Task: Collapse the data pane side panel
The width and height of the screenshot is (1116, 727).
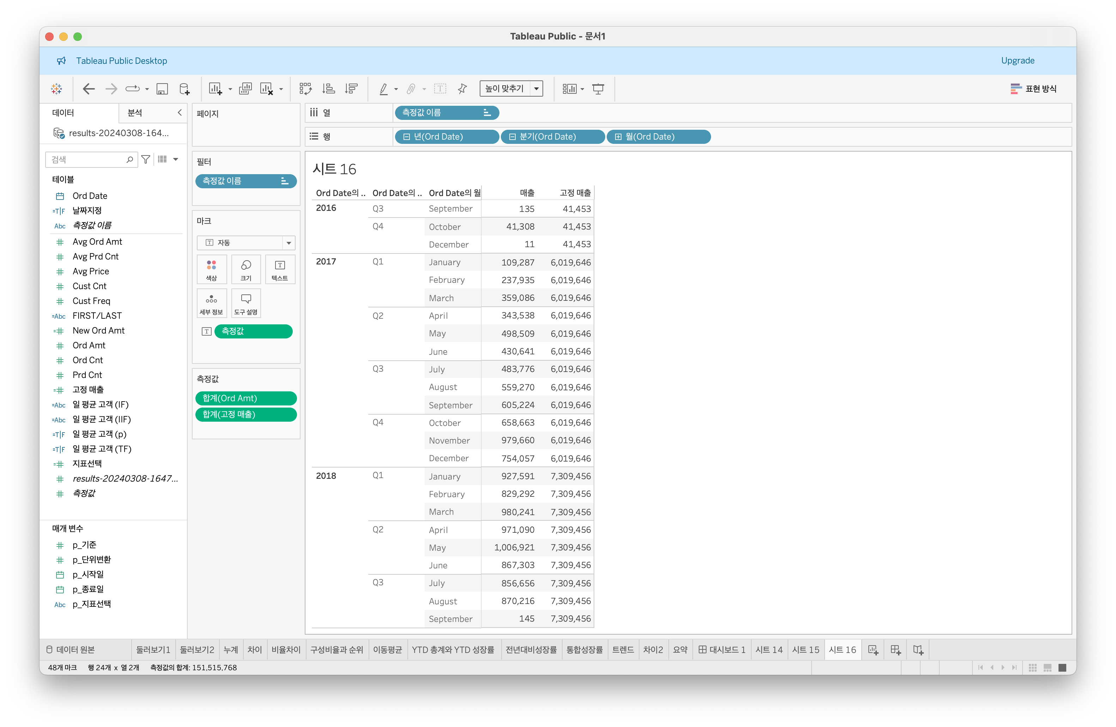Action: click(180, 112)
